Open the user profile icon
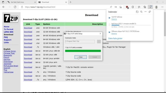Viewport: 166px width, 93px height. 156,7
